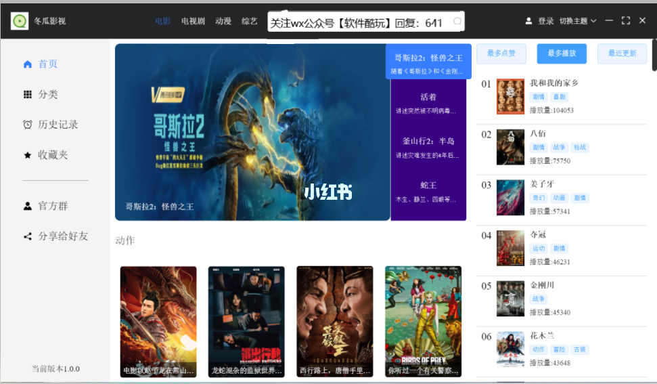Open the 花木兰 poster thumbnail
The height and width of the screenshot is (384, 657).
pos(510,349)
